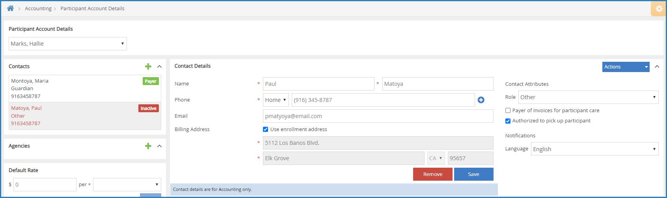The height and width of the screenshot is (198, 667).
Task: Edit first name field containing Paul
Action: [x=319, y=84]
